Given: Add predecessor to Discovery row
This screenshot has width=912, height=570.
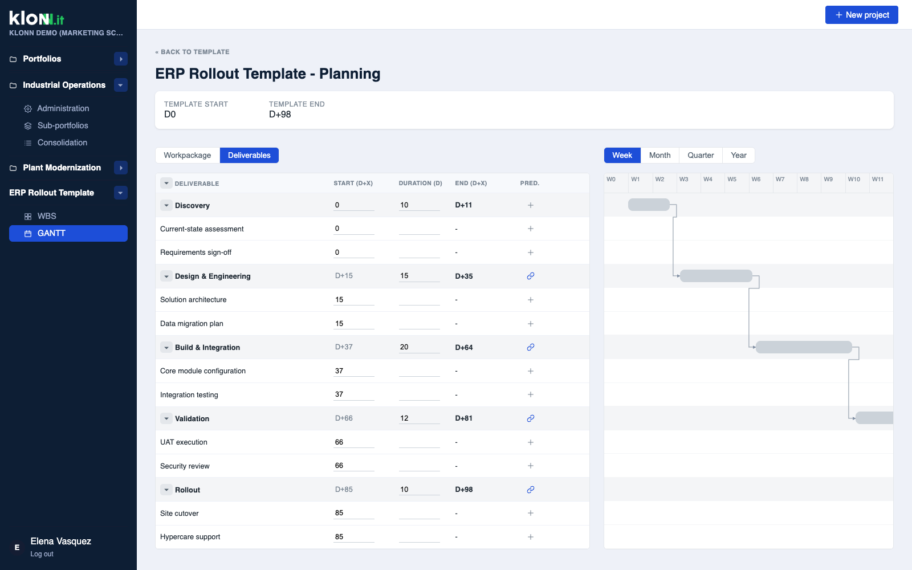Looking at the screenshot, I should pyautogui.click(x=531, y=205).
